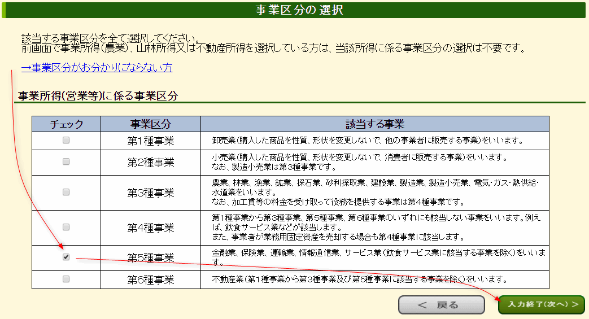Click the 事業区分 column header

pos(150,124)
